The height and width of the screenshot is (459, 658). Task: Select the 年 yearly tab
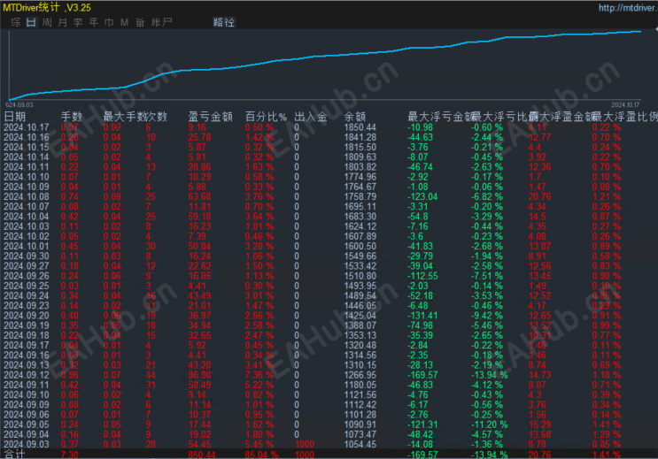(94, 22)
